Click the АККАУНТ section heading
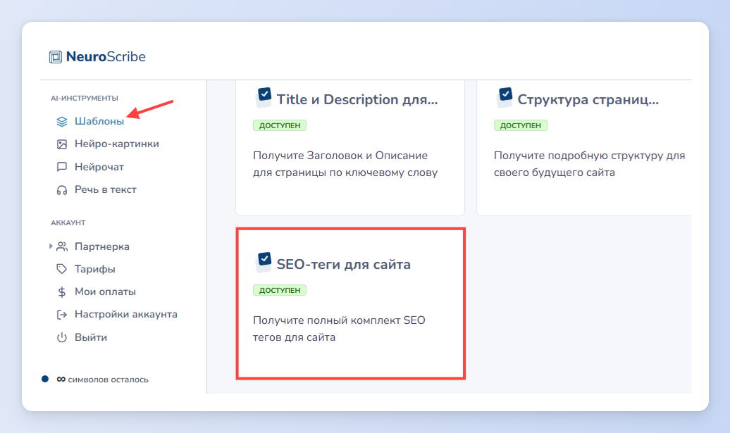 point(68,222)
